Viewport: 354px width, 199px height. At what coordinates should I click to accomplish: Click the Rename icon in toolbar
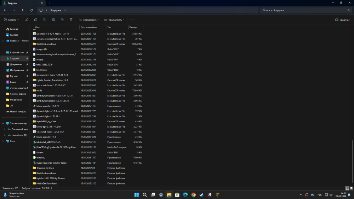point(53,20)
